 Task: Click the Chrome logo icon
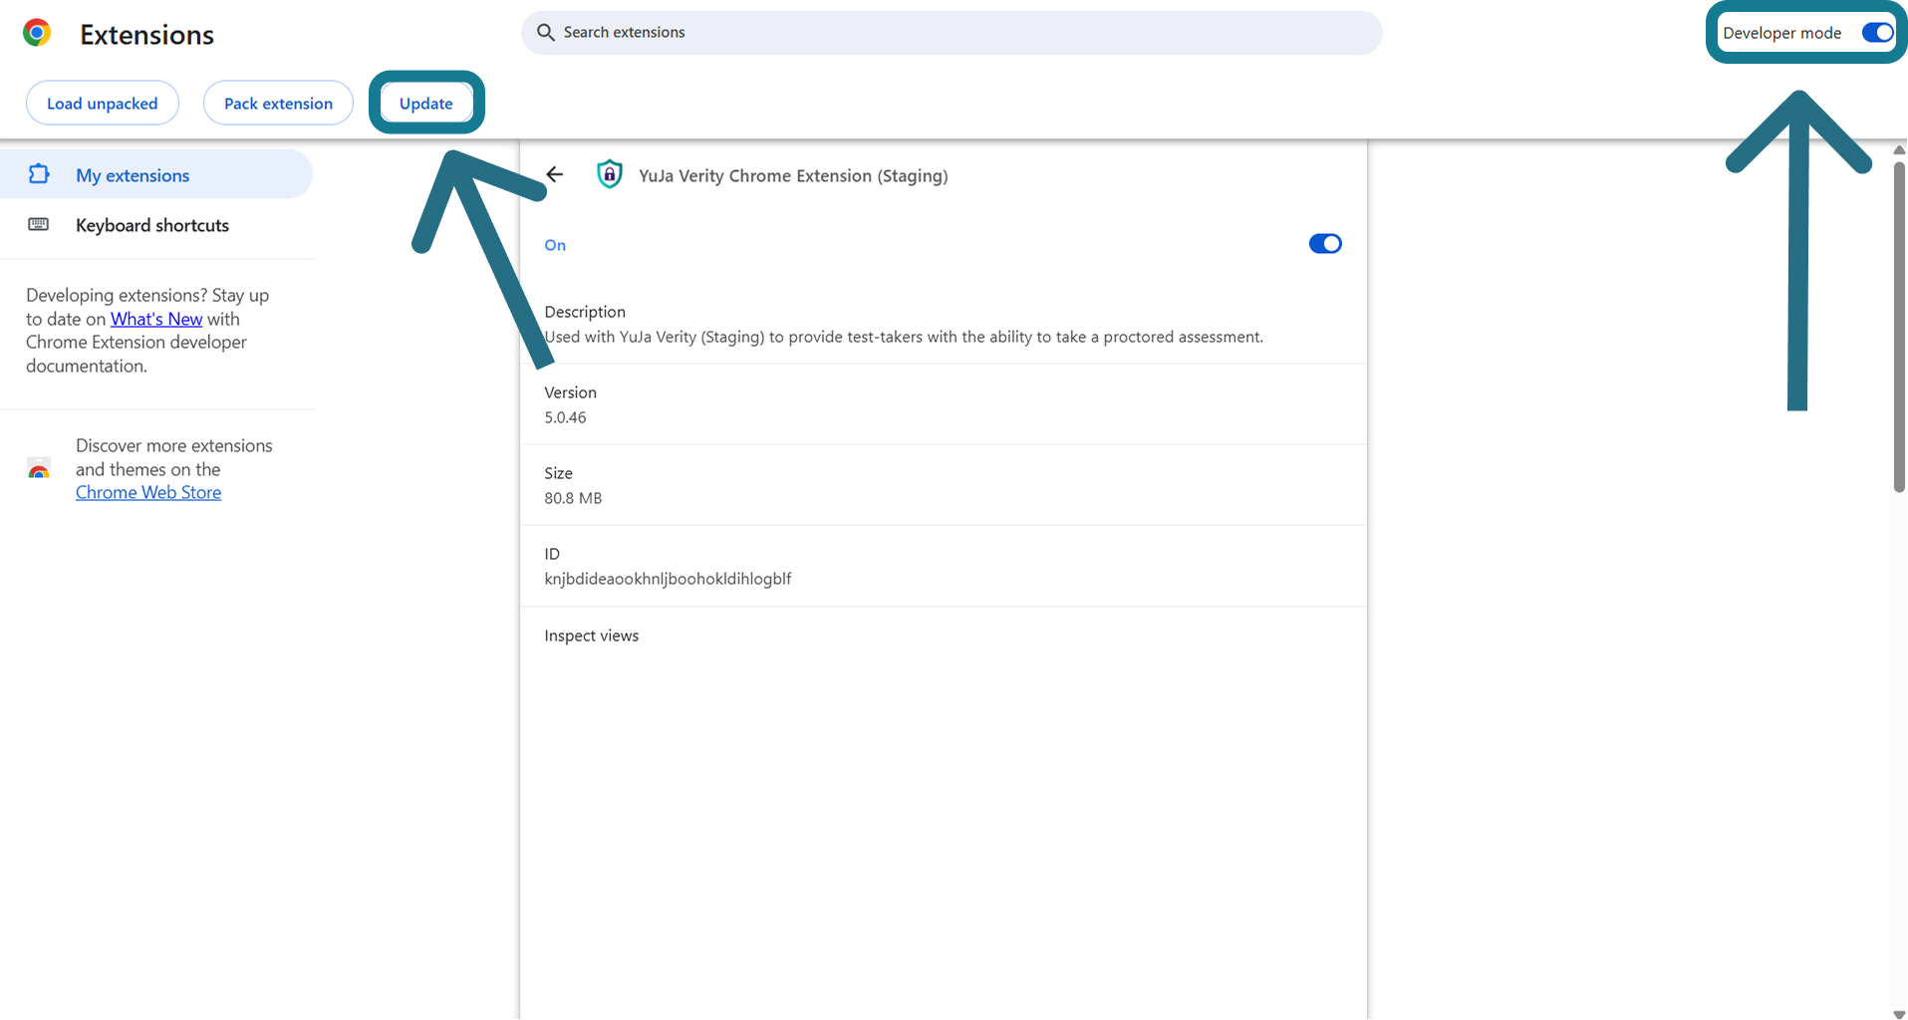click(37, 33)
